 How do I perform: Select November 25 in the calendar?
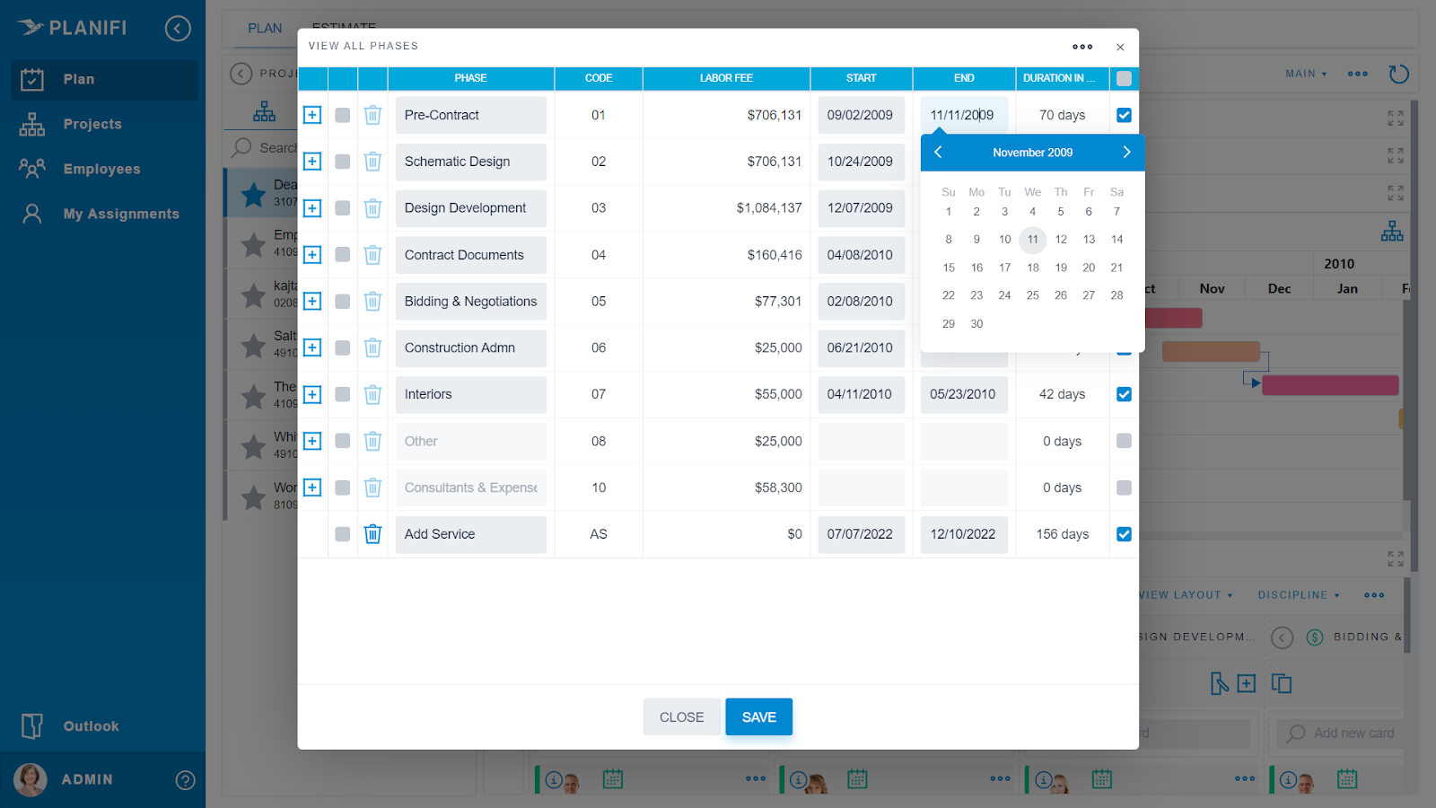1032,294
